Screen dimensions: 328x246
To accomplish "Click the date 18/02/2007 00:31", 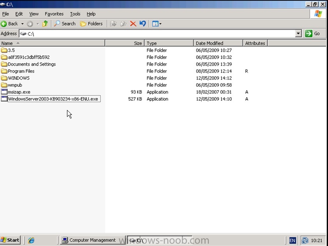I will [x=214, y=92].
